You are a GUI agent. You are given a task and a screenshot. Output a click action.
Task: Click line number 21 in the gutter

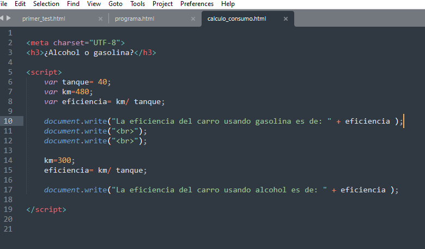click(8, 229)
